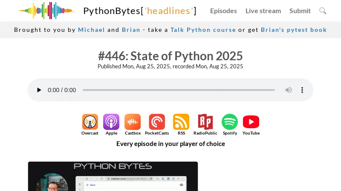Open the Apple Podcasts icon
The height and width of the screenshot is (191, 341).
coord(111,122)
